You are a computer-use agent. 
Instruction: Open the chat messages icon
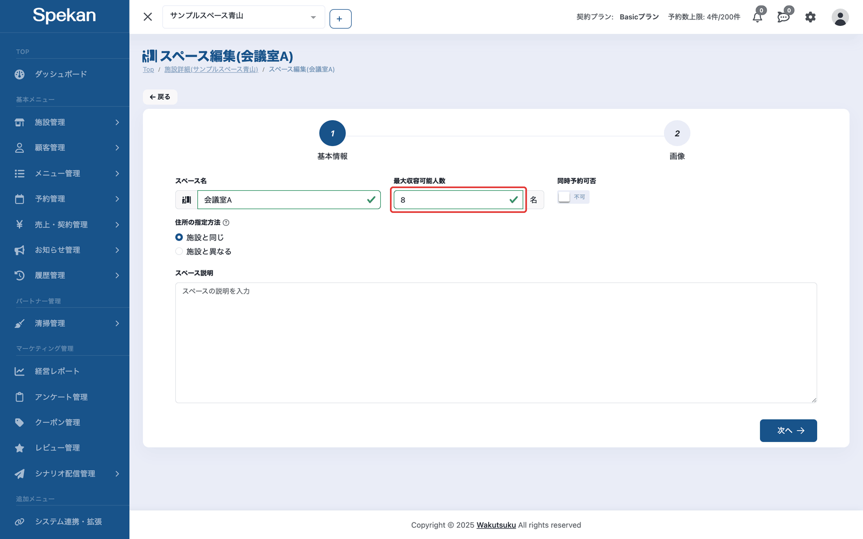coord(784,17)
